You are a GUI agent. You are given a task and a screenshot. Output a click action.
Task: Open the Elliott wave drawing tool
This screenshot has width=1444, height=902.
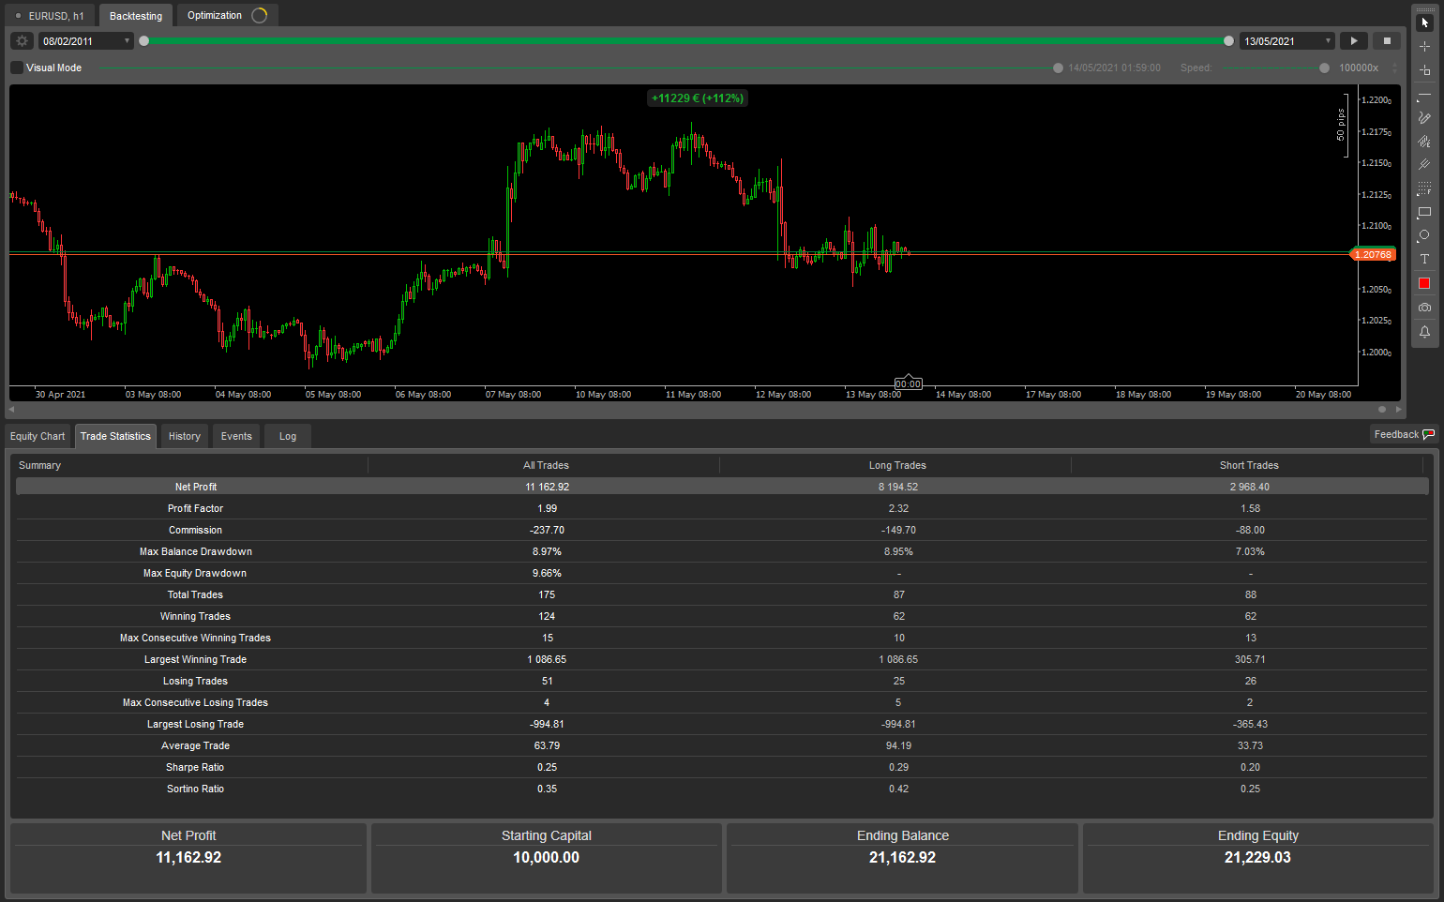(x=1424, y=141)
